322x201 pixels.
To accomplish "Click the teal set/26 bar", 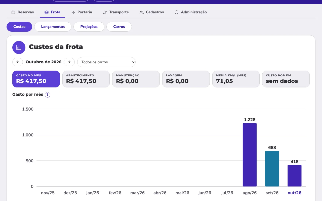I will (272, 169).
